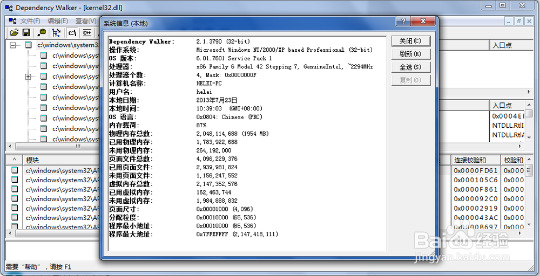The image size is (540, 276).
Task: Click module icon in the 0x0000FD61 row
Action: (15, 170)
